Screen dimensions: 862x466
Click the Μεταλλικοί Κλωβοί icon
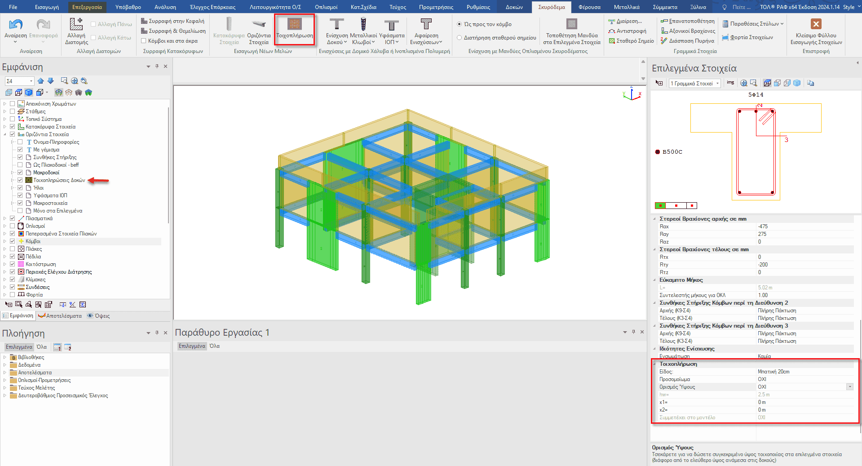pos(363,25)
